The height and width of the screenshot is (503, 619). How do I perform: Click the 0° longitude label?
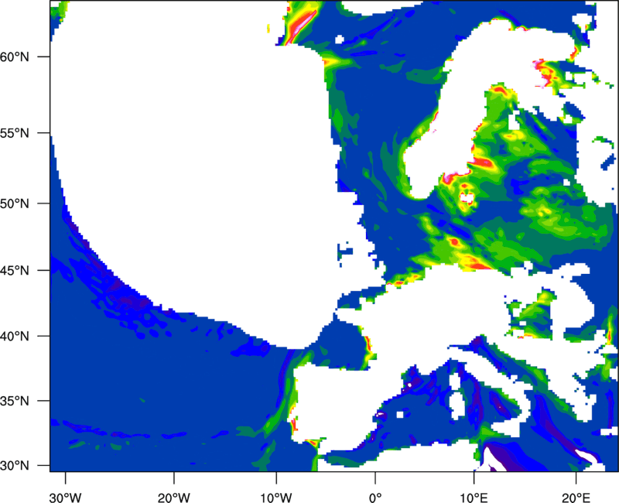pyautogui.click(x=375, y=498)
